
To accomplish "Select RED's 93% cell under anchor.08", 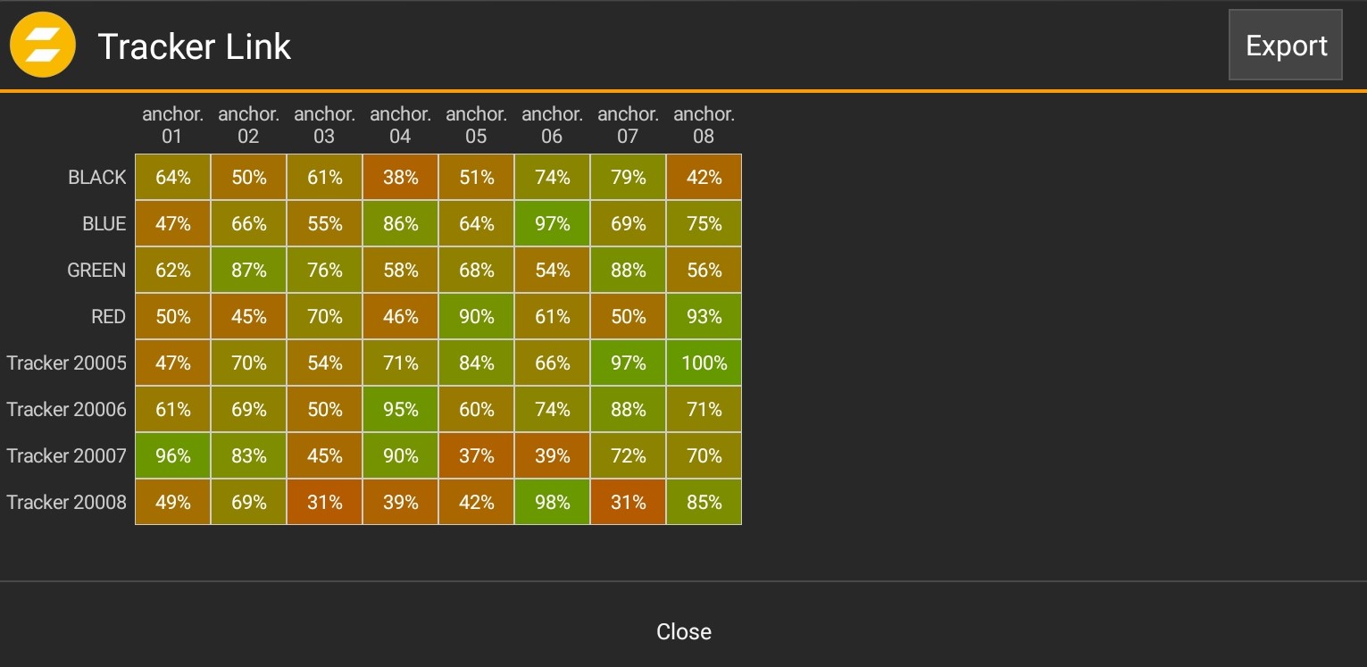I will [704, 317].
